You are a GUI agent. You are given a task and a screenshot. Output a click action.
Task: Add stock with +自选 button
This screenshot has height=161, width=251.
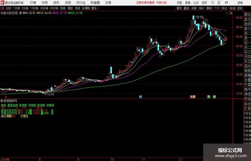232,8
